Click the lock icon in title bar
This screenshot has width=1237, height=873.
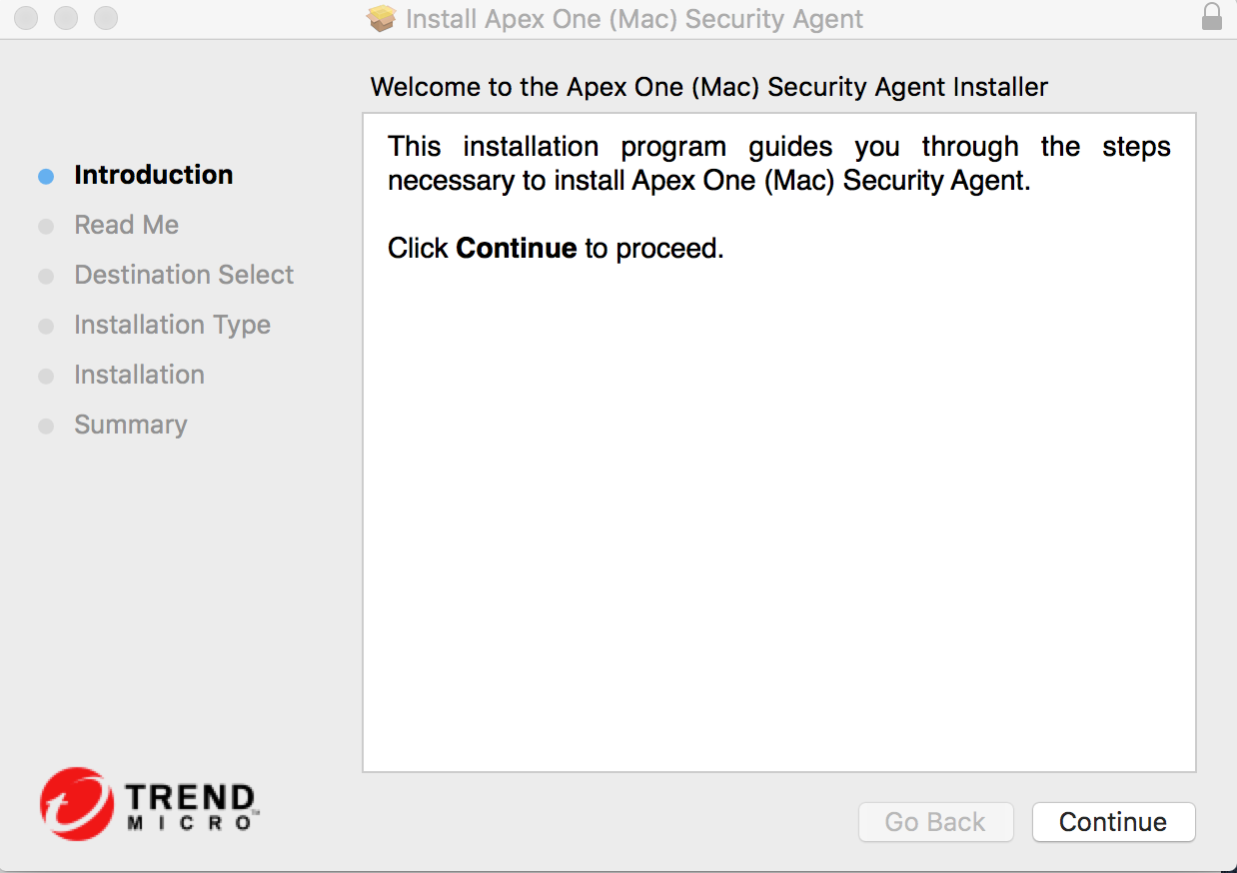pyautogui.click(x=1212, y=18)
